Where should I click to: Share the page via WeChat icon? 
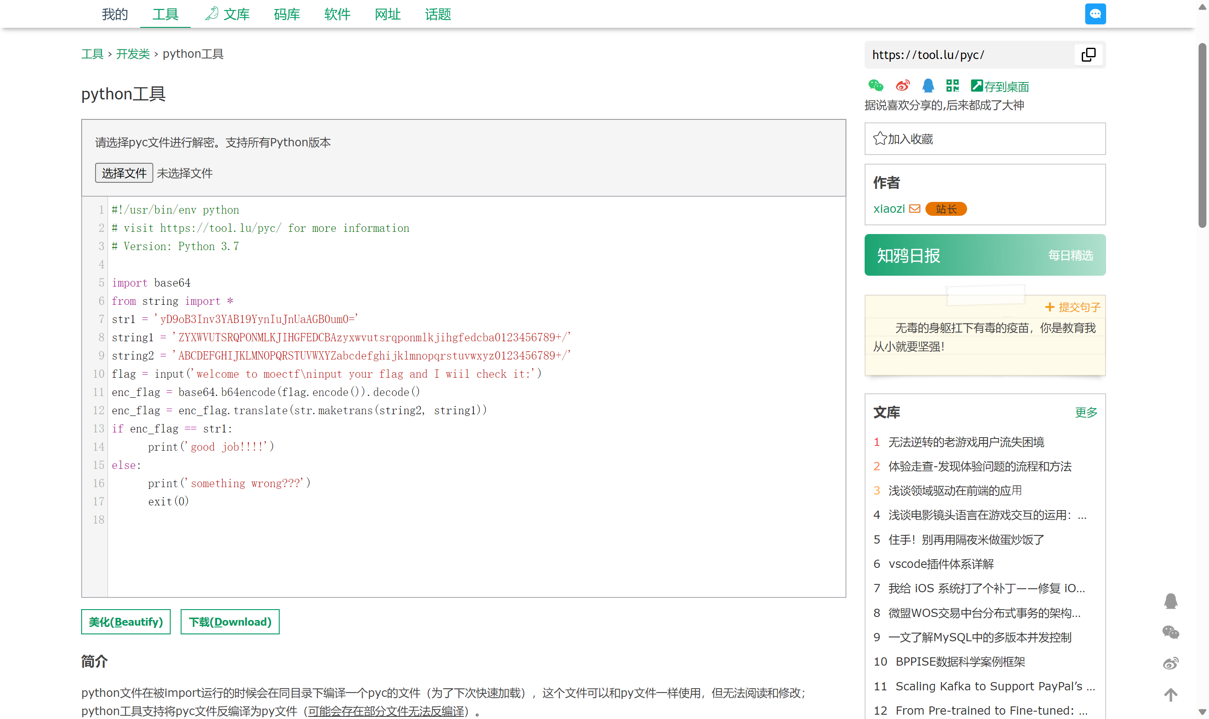(x=875, y=86)
